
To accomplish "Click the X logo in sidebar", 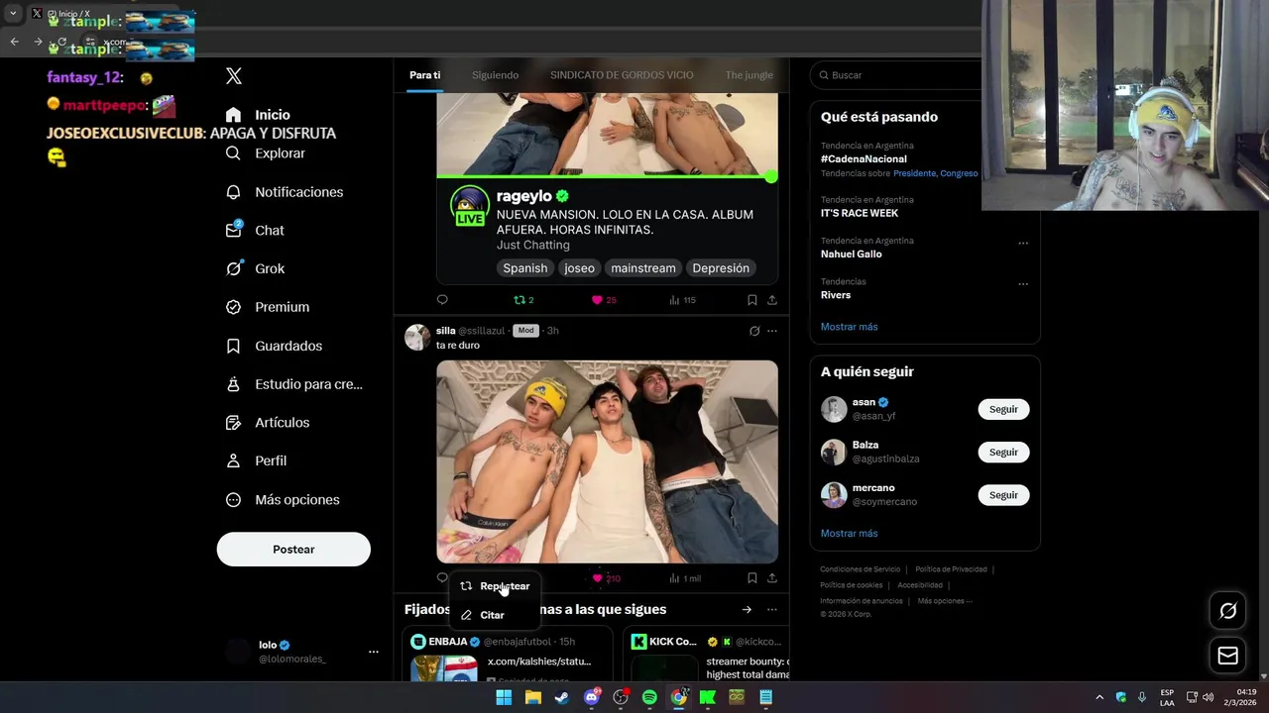I will [x=234, y=76].
